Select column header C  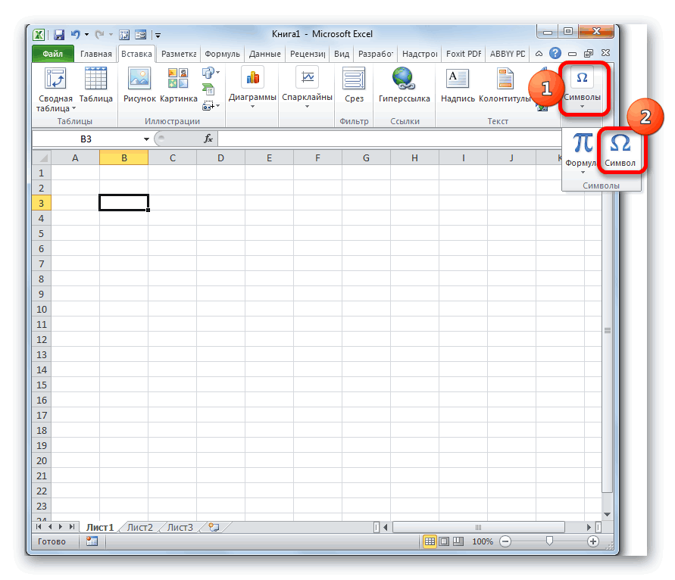172,158
